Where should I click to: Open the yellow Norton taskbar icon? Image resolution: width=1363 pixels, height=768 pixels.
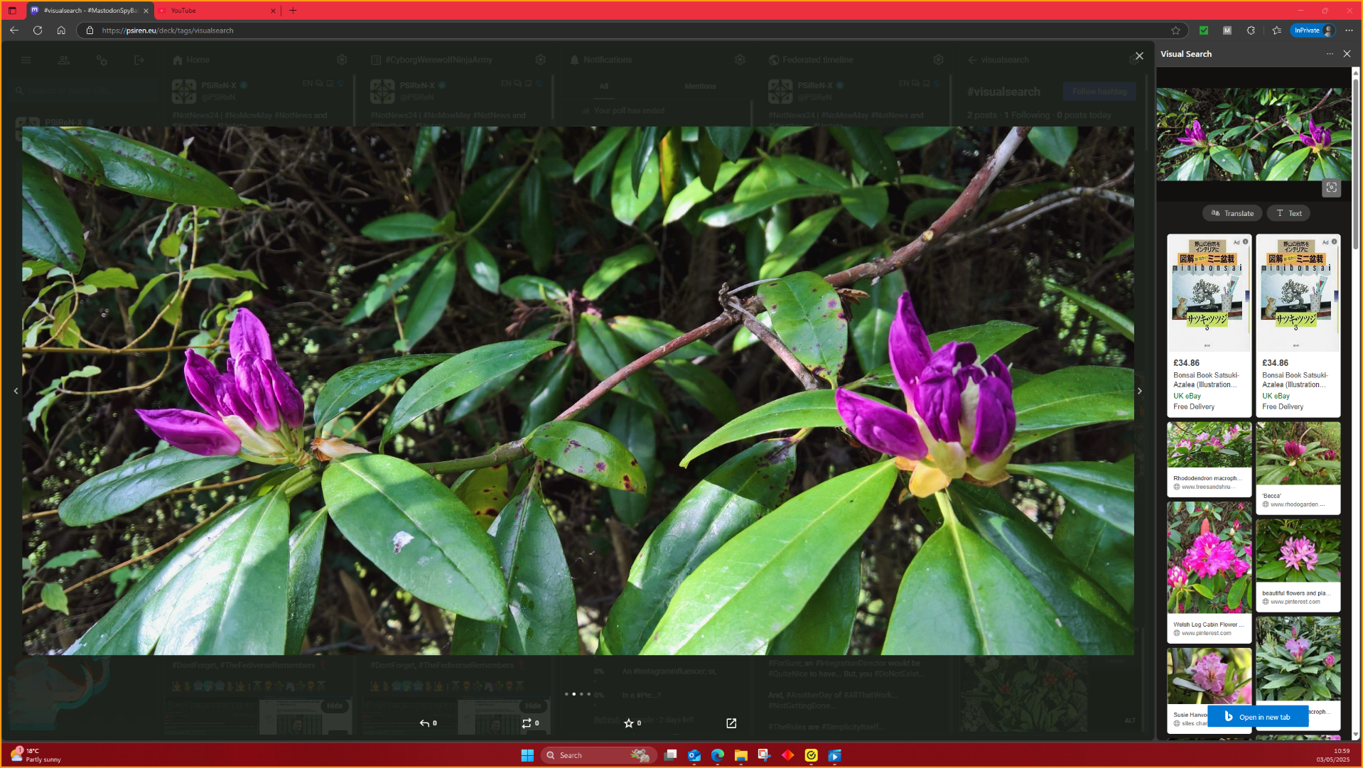click(812, 755)
